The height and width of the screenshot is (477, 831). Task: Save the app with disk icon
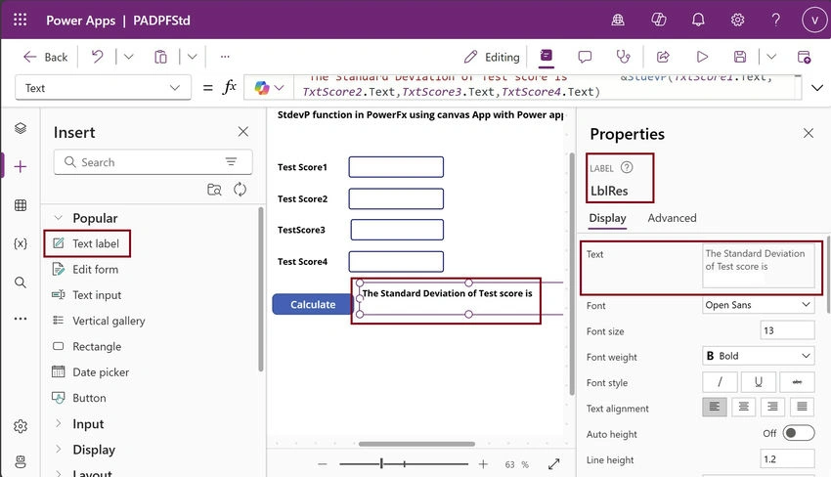pyautogui.click(x=740, y=56)
